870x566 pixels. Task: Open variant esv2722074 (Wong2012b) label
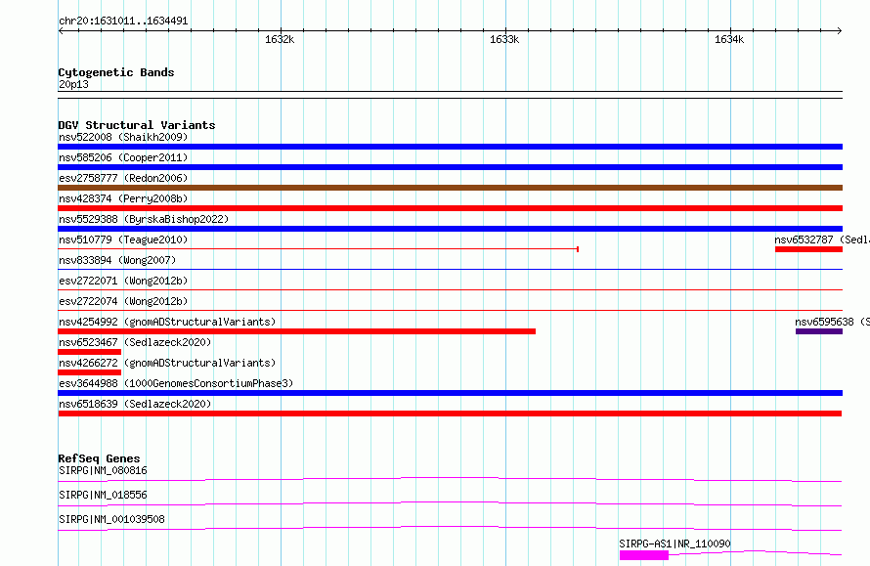point(123,301)
